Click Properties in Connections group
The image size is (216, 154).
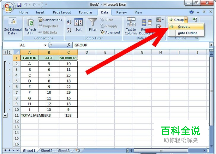(x=48, y=26)
